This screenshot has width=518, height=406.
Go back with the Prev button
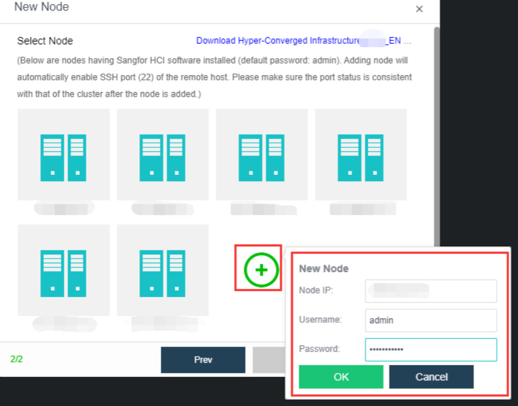tap(203, 359)
